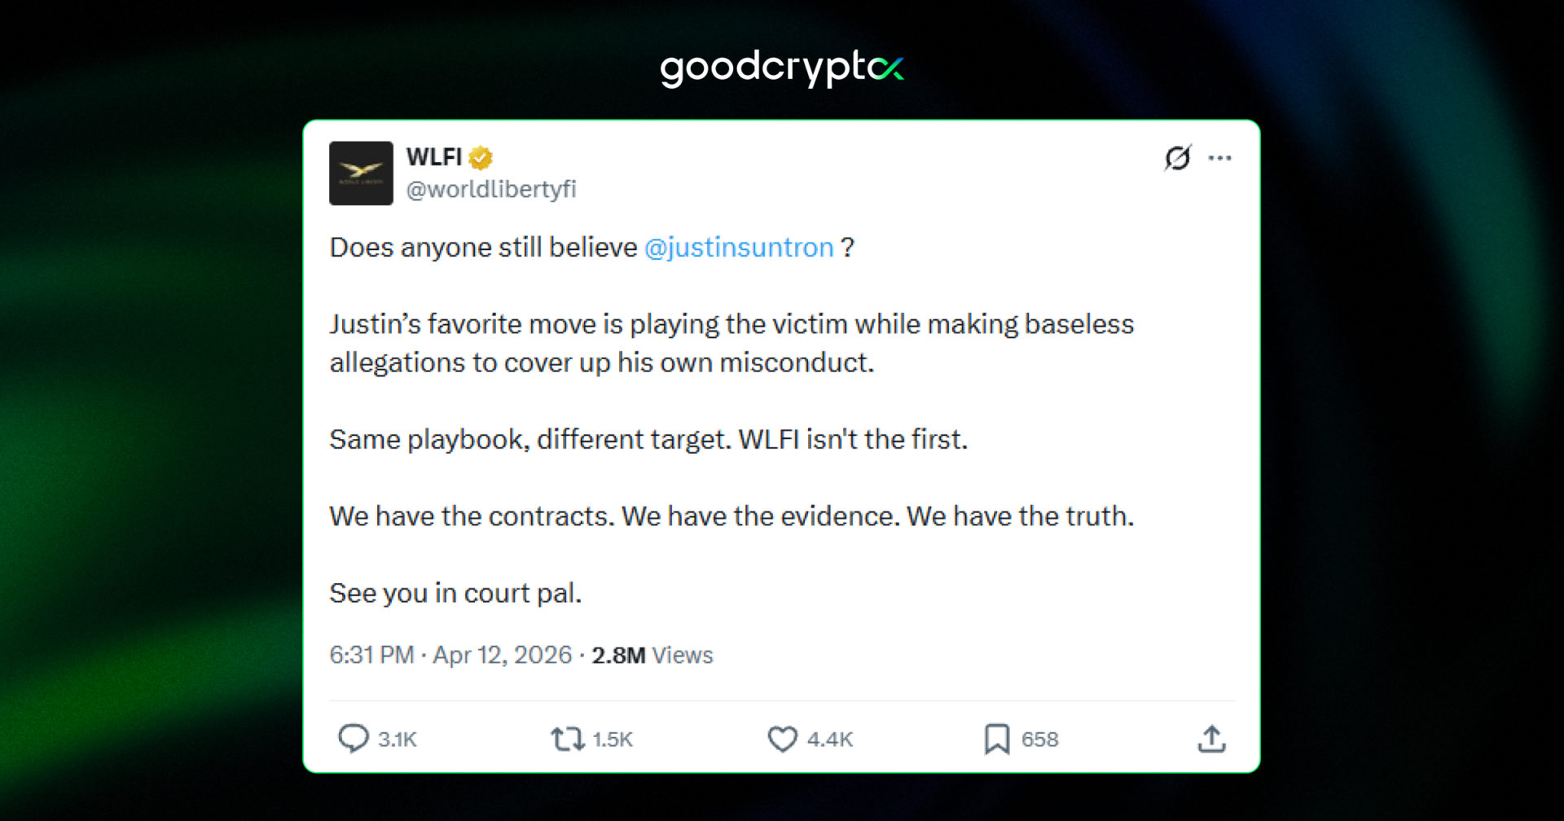Click the goodcrypto logo at top
1564x821 pixels.
click(781, 68)
